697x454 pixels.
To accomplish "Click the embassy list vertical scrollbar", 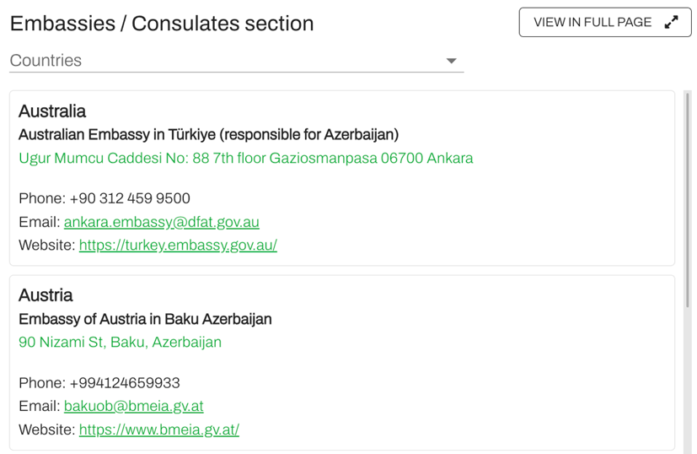I will click(x=688, y=203).
